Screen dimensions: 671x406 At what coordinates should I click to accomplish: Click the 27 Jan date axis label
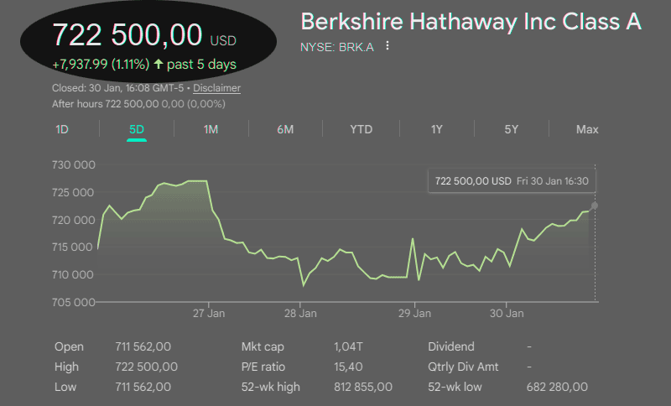coord(208,313)
